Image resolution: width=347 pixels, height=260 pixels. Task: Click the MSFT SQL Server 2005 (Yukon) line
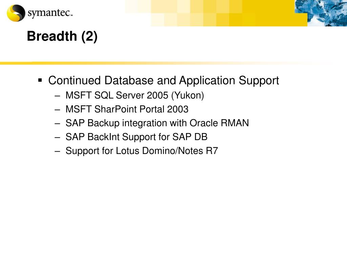pyautogui.click(x=135, y=95)
